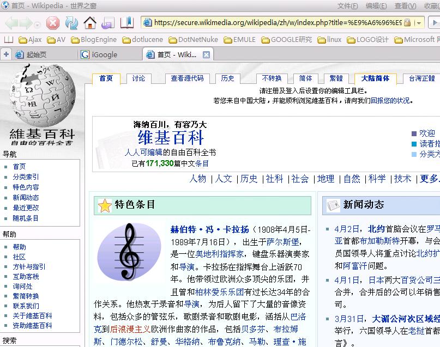Open the LOGO设计 bookmark folder
440x347 pixels.
367,40
